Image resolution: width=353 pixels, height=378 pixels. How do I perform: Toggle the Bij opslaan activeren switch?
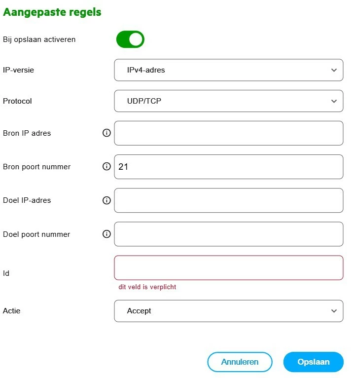pyautogui.click(x=130, y=39)
